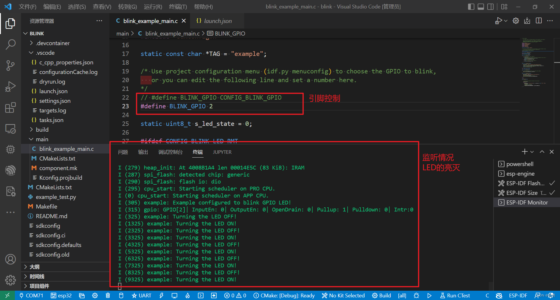560x300 pixels.
Task: Open the 文件(F) menu
Action: pyautogui.click(x=27, y=6)
